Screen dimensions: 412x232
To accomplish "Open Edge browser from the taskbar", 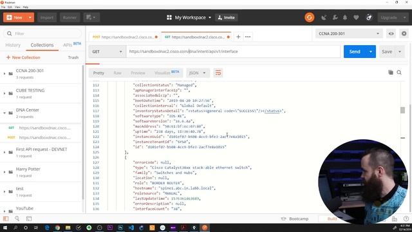I will click(x=47, y=227).
